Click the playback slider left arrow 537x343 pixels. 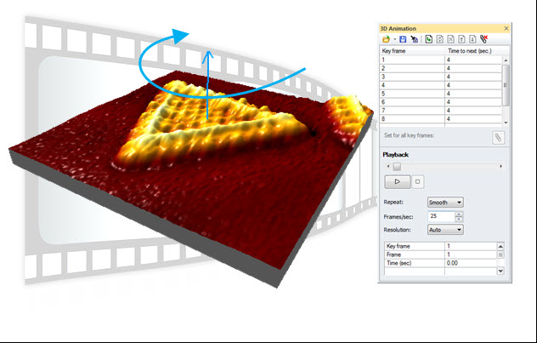[388, 166]
